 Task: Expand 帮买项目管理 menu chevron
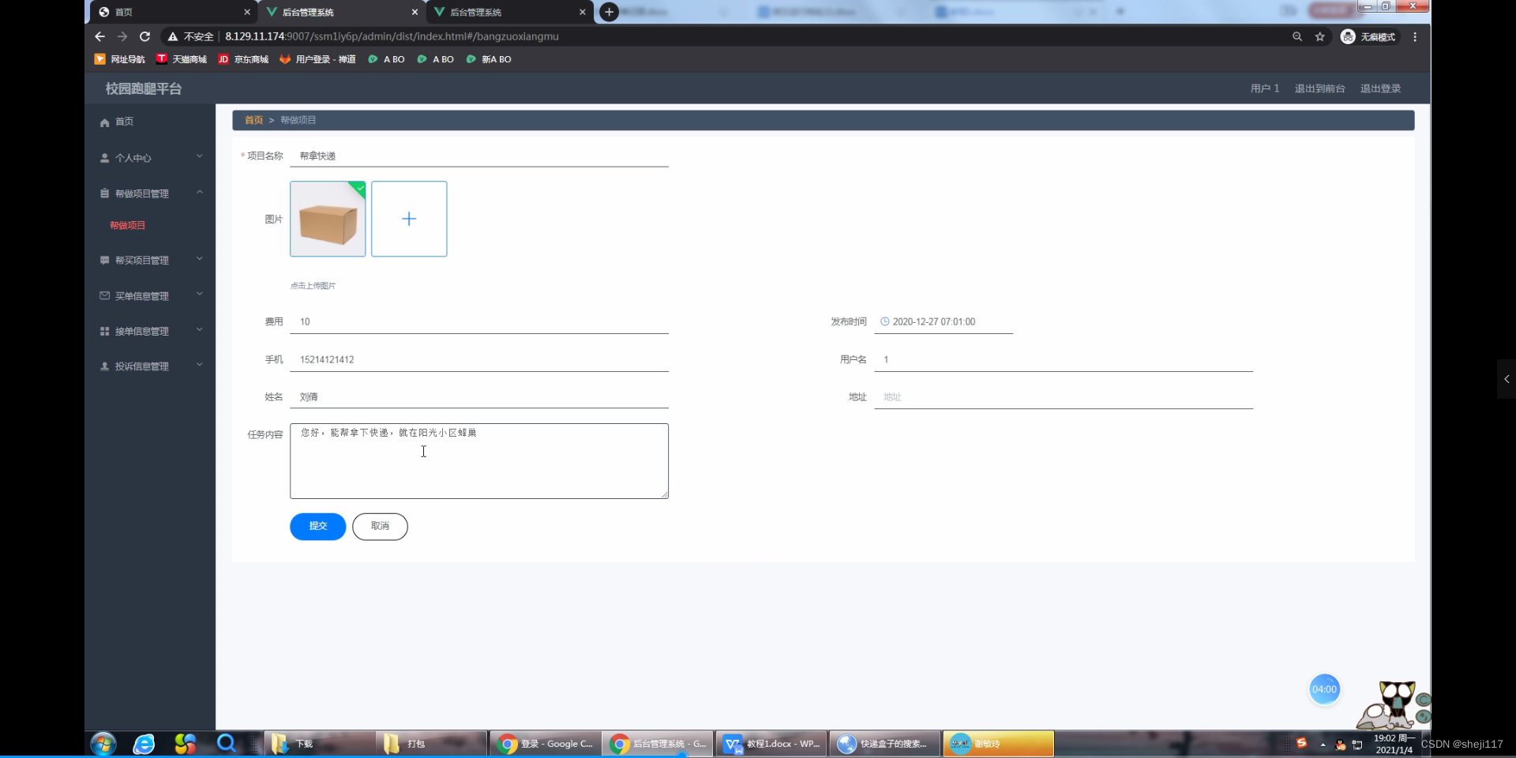[x=200, y=258]
